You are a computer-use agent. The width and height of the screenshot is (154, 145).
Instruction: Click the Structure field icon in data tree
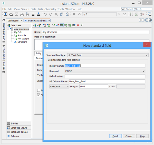[15, 42]
